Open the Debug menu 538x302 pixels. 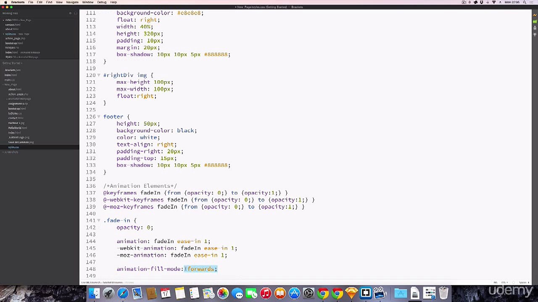click(102, 2)
